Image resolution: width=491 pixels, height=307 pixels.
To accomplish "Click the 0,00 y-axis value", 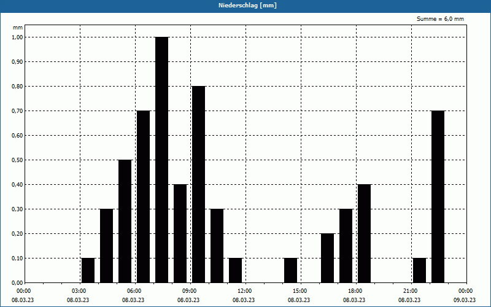I will pos(18,283).
